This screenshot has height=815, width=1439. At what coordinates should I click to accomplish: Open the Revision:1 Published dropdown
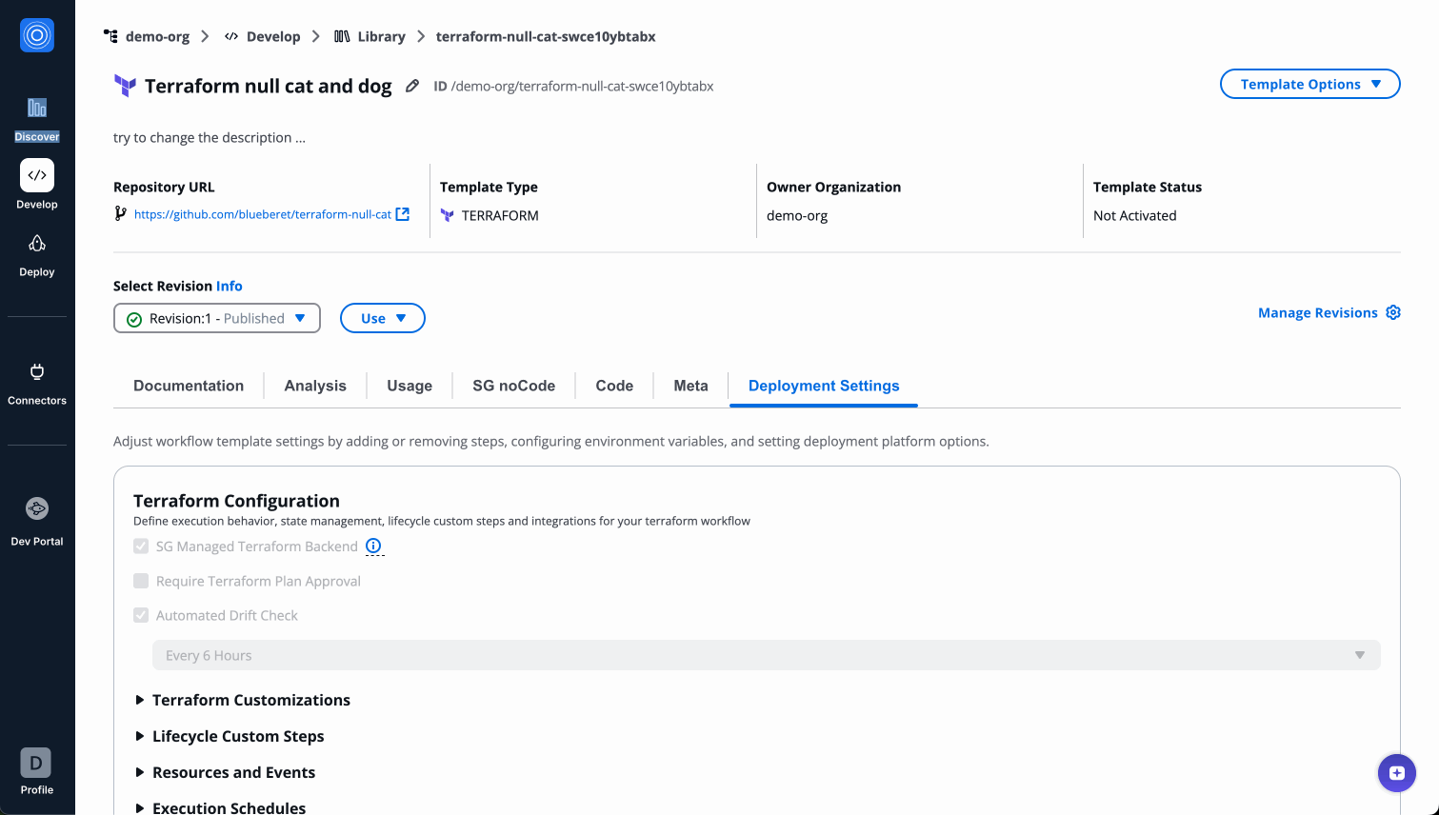click(x=217, y=318)
